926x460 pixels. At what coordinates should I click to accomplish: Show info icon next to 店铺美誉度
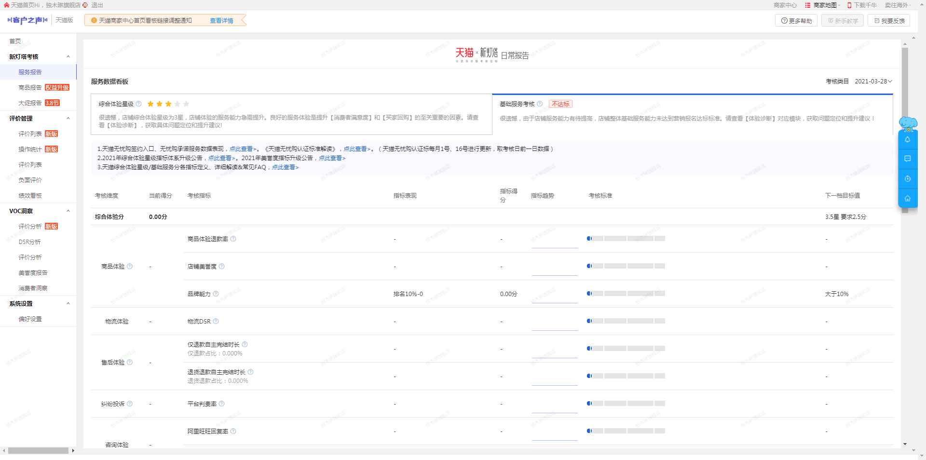pyautogui.click(x=222, y=266)
